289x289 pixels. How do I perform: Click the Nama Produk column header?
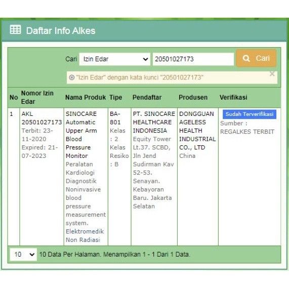(x=86, y=97)
